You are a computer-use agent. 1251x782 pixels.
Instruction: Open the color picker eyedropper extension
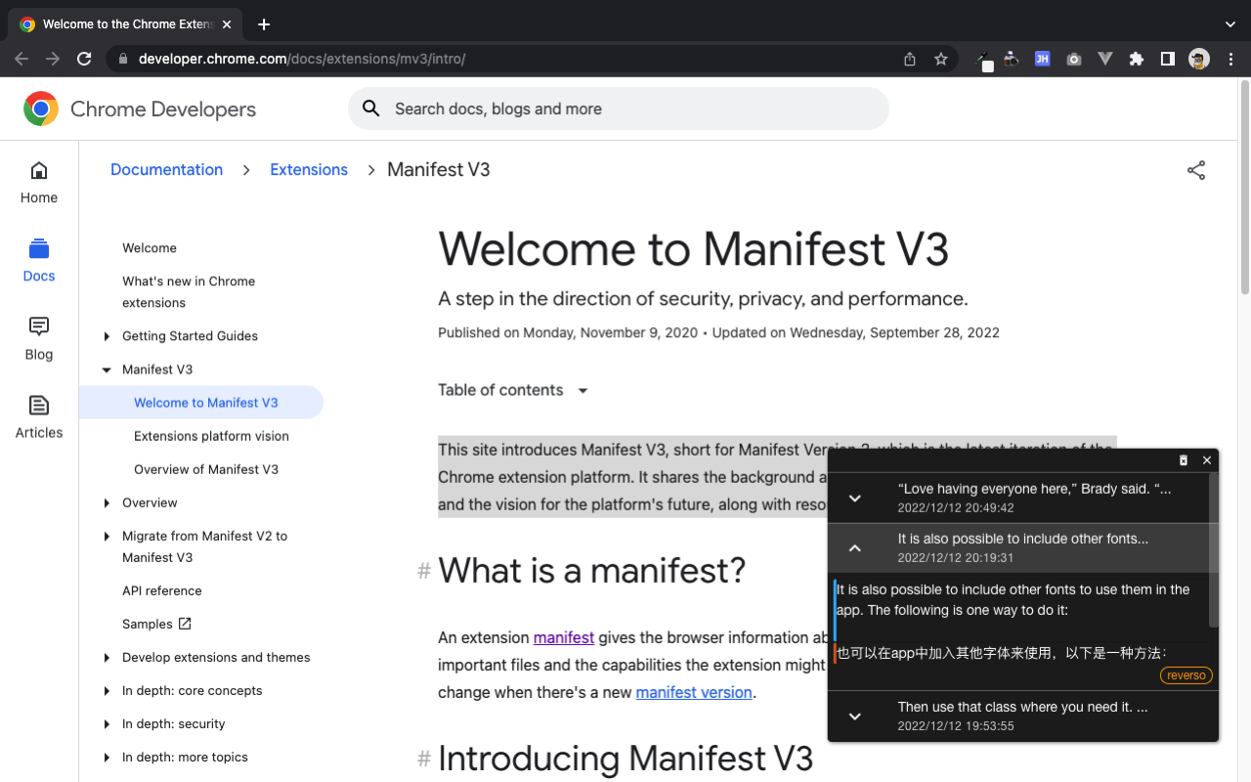tap(983, 60)
